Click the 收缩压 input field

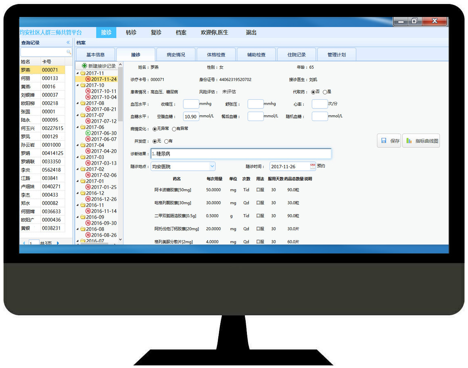click(x=191, y=104)
